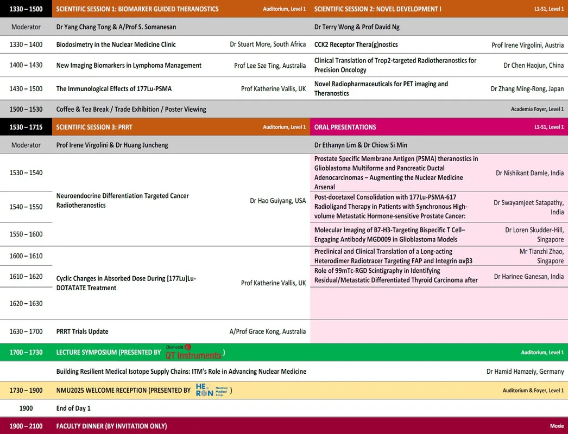568x434 pixels.
Task: Click 'Academia Foyer, Level 1' venue
Action: 537,109
